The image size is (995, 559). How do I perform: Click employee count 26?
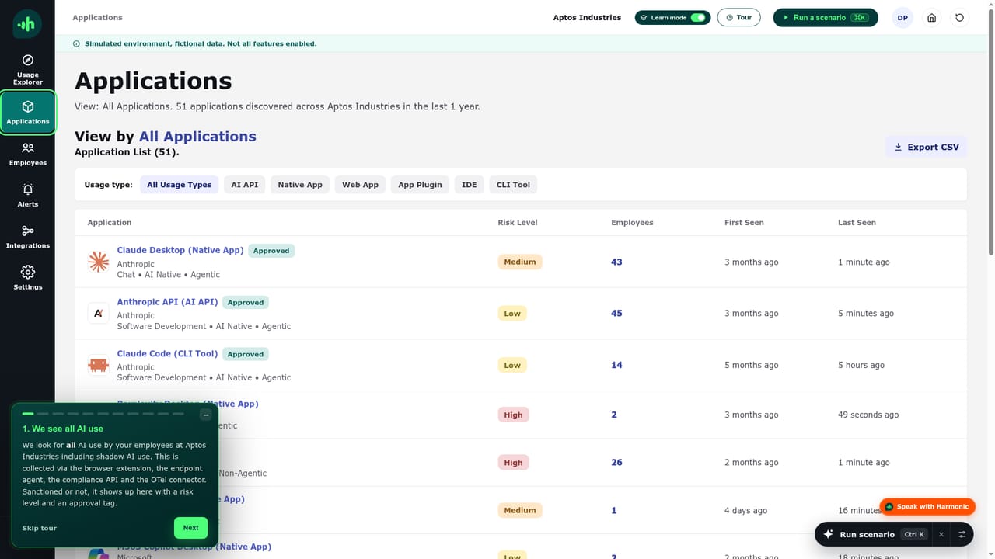(x=616, y=462)
